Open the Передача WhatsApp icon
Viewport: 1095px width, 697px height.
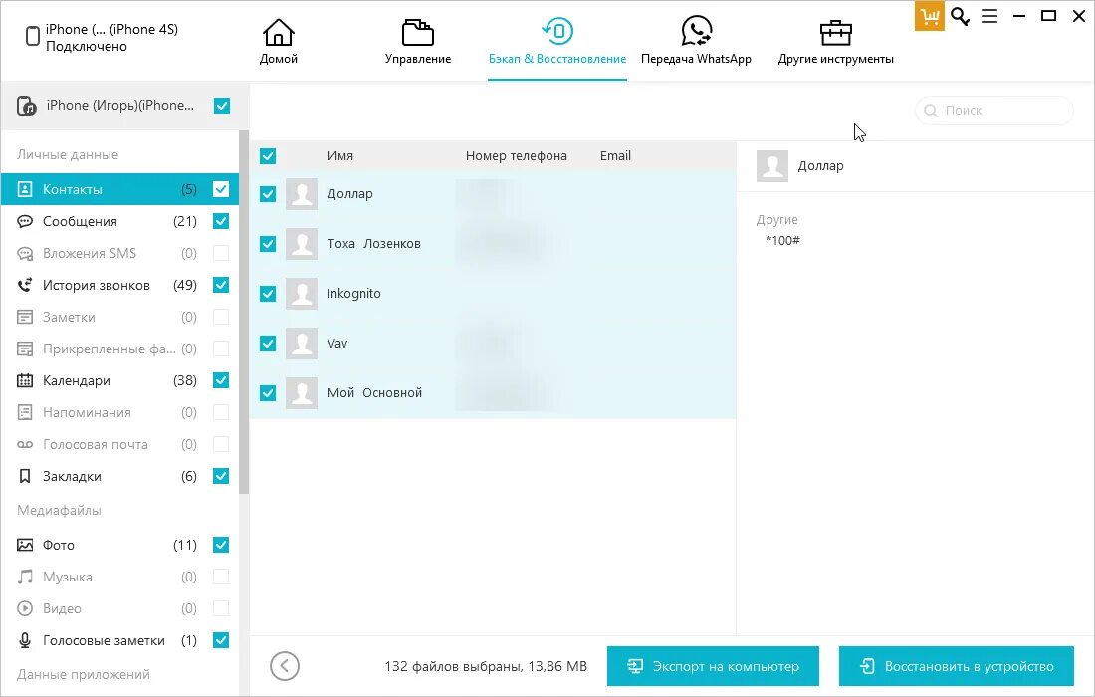pyautogui.click(x=696, y=32)
